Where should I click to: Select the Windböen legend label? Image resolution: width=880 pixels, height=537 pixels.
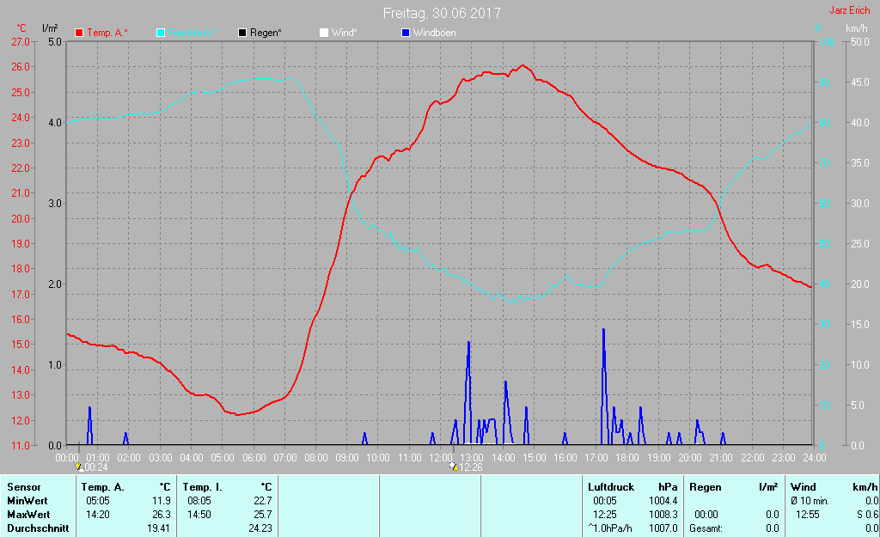pyautogui.click(x=434, y=33)
